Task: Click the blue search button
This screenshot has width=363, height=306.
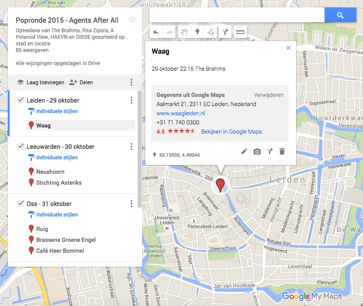Action: (340, 15)
